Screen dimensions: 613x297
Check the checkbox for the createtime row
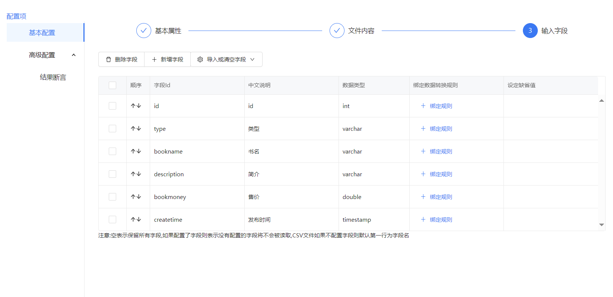pyautogui.click(x=112, y=219)
